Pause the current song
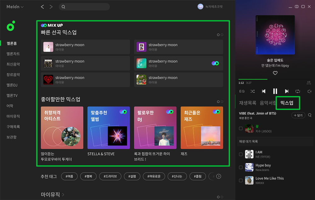 pyautogui.click(x=275, y=91)
